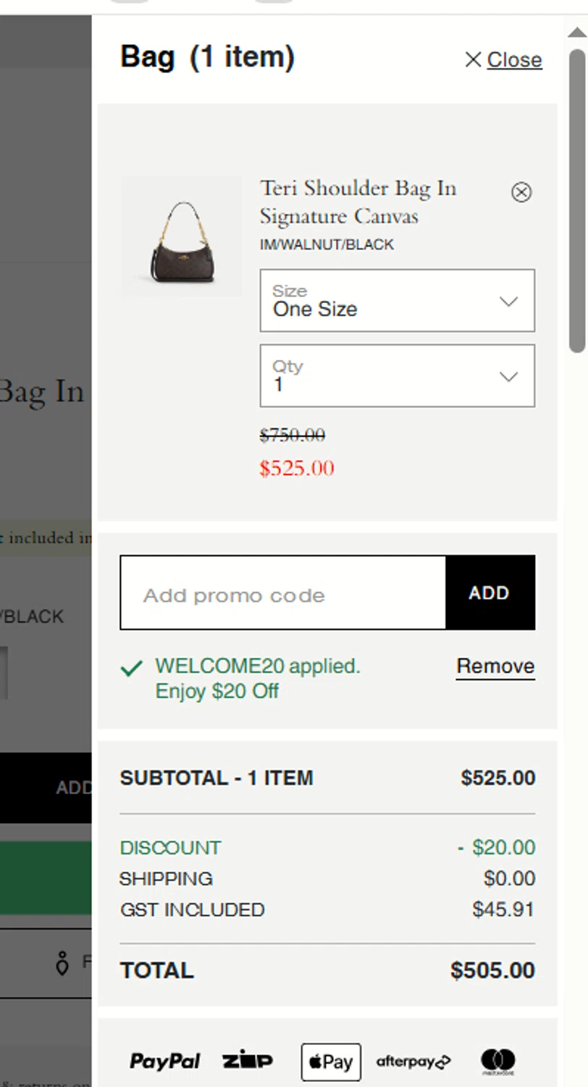Open the Teri Shoulder Bag product title

(358, 202)
